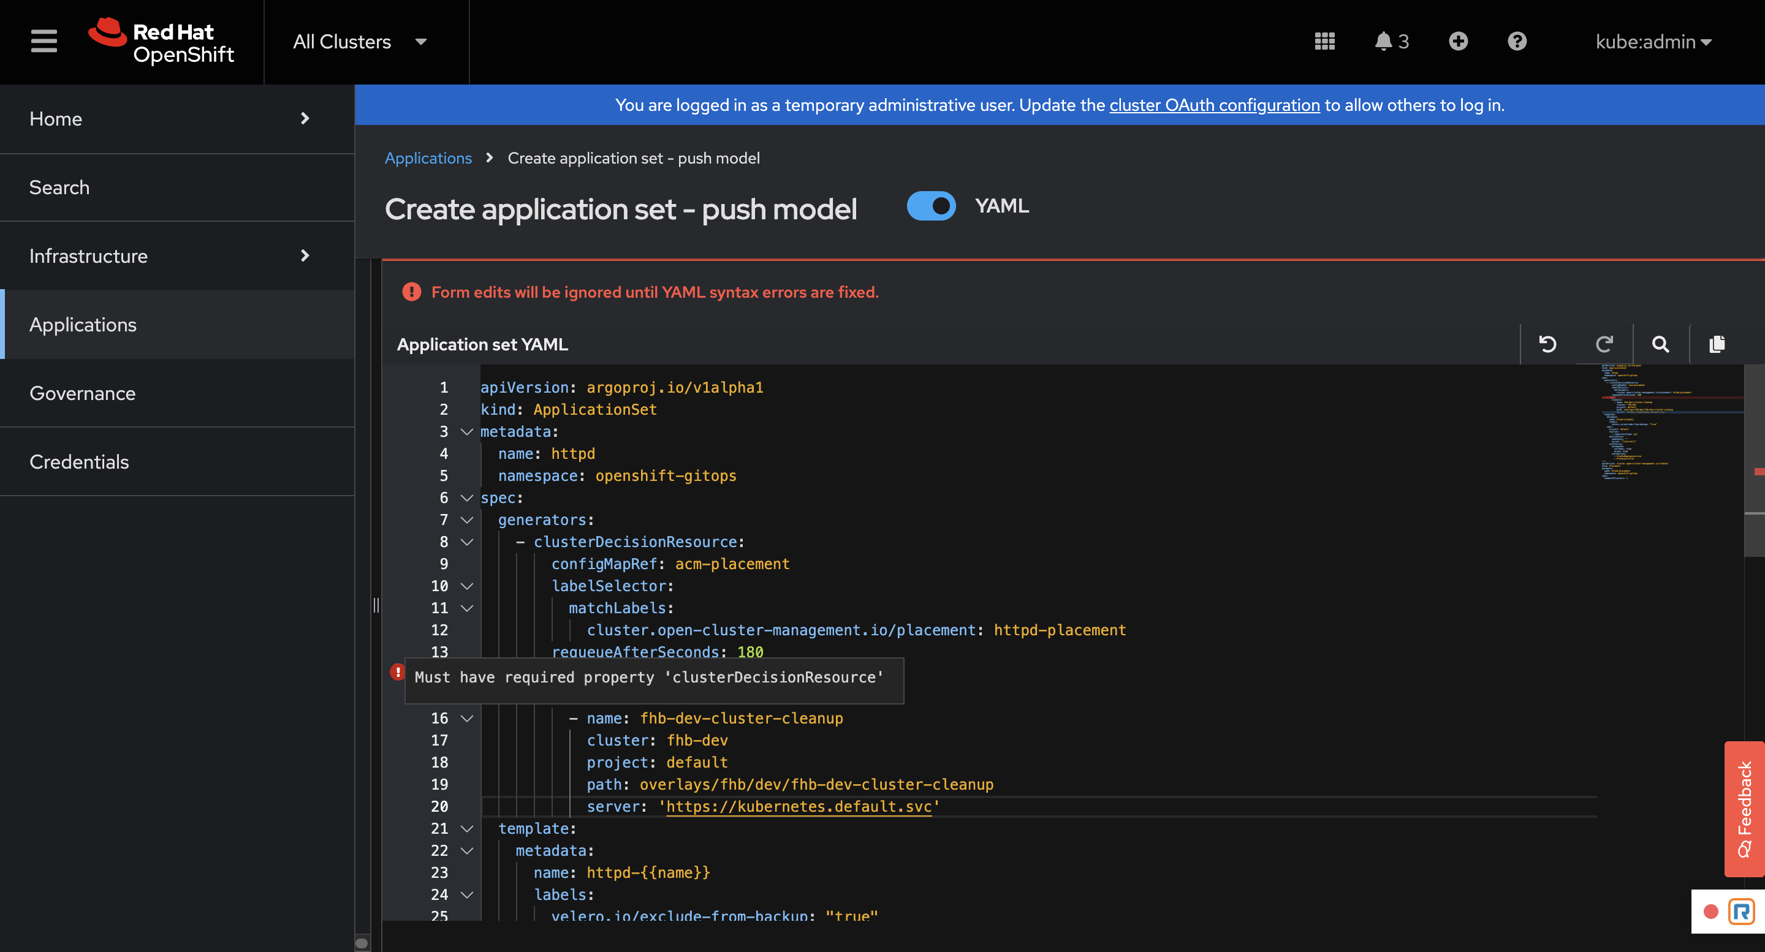Open the help question mark menu
This screenshot has width=1765, height=952.
pyautogui.click(x=1517, y=41)
